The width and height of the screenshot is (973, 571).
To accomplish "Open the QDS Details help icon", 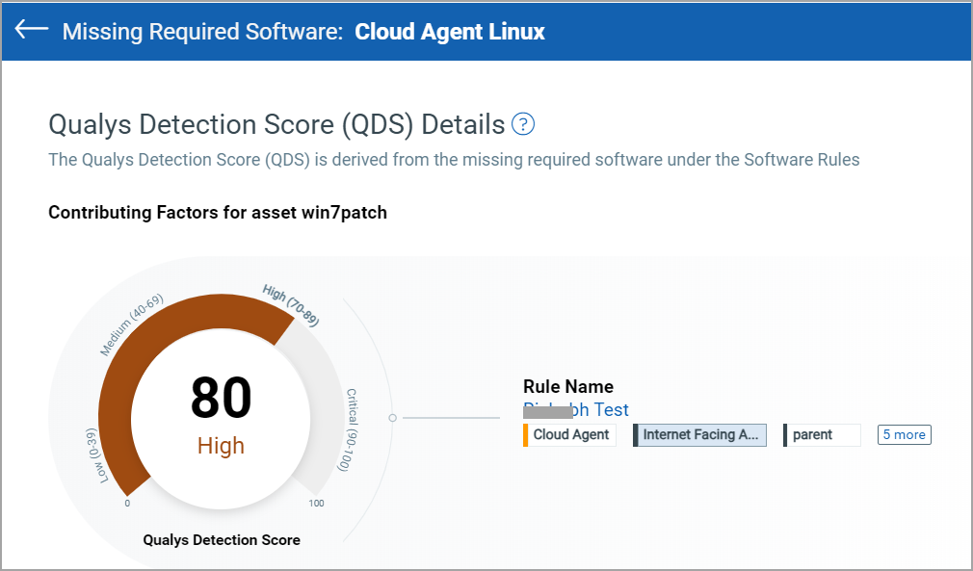I will tap(523, 124).
